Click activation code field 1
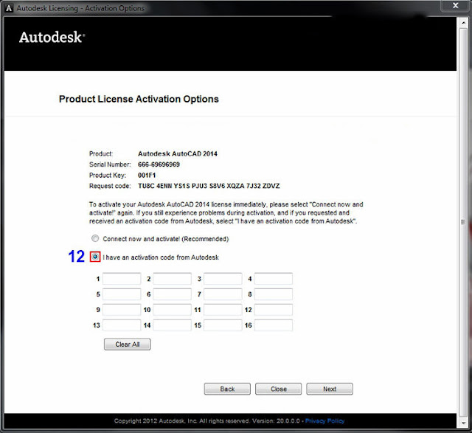Image resolution: width=472 pixels, height=433 pixels. (122, 279)
